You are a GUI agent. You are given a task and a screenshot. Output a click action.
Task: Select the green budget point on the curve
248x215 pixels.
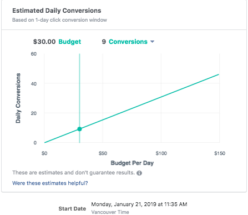[79, 129]
